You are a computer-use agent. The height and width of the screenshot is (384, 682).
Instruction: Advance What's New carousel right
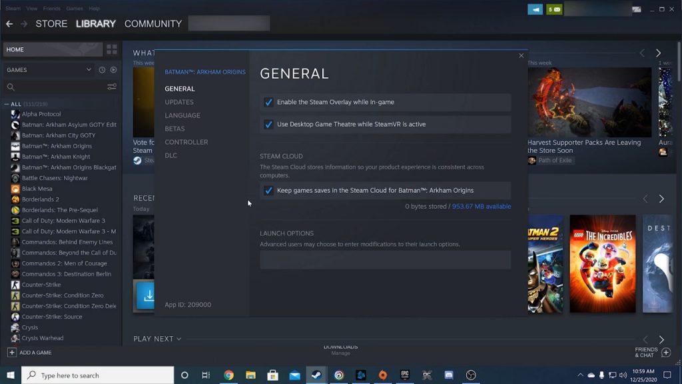tap(658, 53)
